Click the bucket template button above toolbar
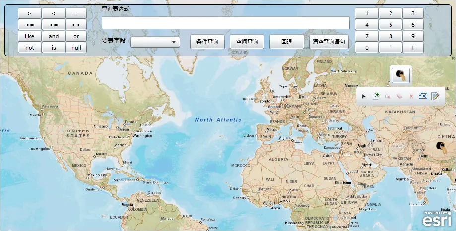The height and width of the screenshot is (231, 456). (x=401, y=75)
